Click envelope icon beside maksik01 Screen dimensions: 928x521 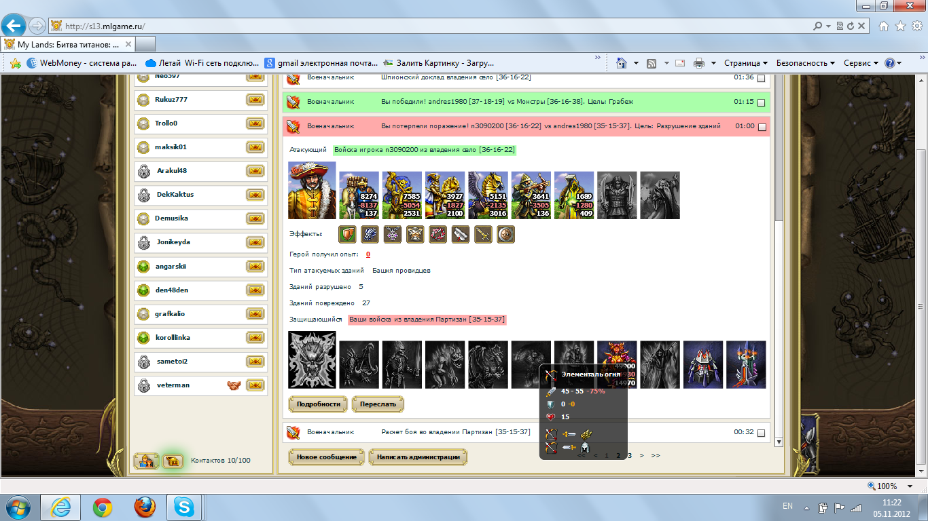(x=255, y=147)
